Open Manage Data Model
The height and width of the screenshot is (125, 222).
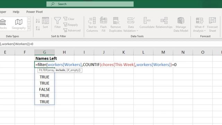point(181,25)
